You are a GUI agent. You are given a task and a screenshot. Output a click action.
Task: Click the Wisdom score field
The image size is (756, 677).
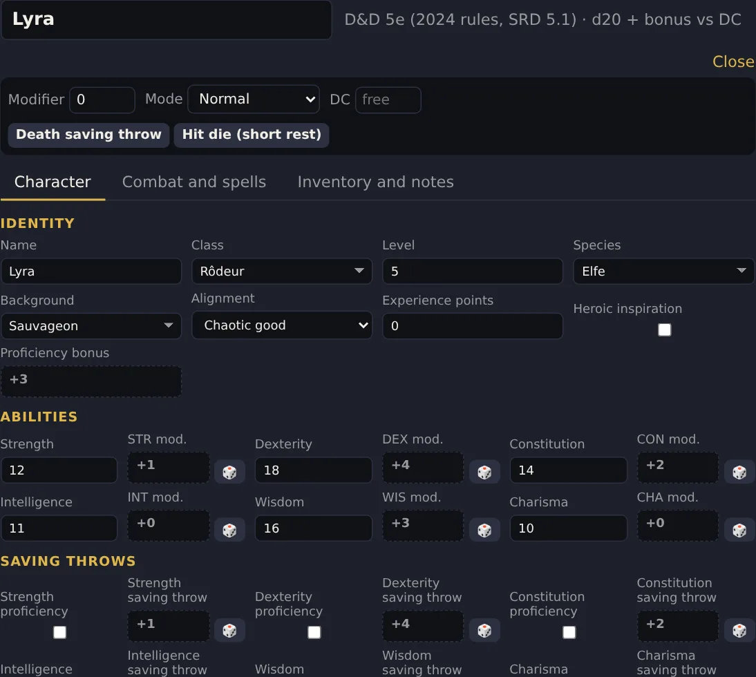314,528
